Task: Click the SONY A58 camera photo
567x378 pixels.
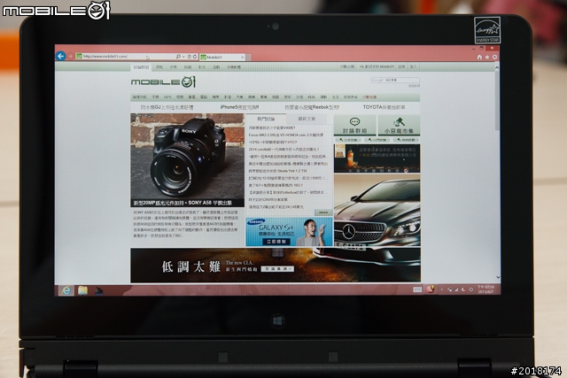Action: (x=187, y=156)
